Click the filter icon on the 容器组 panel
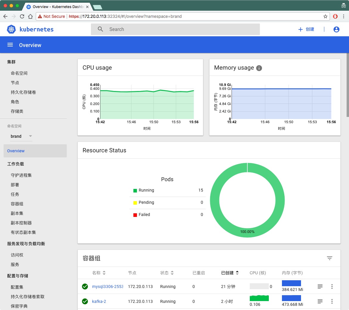This screenshot has height=310, width=349. [x=330, y=259]
